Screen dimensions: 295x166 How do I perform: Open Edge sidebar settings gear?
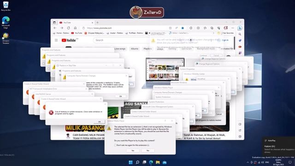coord(240,136)
